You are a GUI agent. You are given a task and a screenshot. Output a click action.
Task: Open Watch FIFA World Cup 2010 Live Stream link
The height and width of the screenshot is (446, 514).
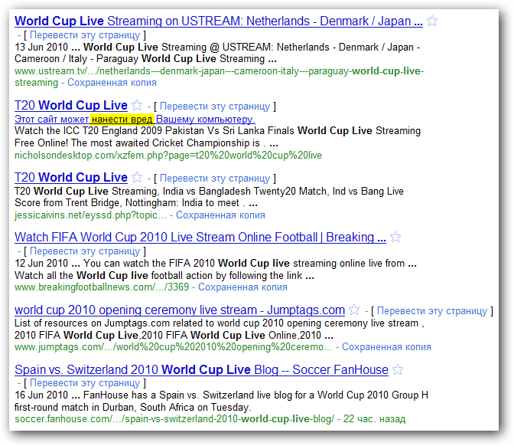point(200,237)
